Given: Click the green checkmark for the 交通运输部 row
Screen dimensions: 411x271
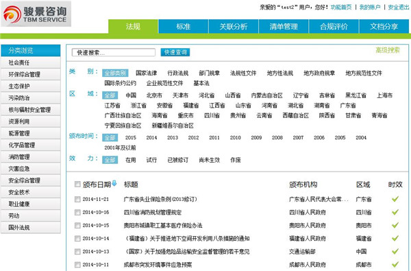Looking at the screenshot, I should (395, 251).
